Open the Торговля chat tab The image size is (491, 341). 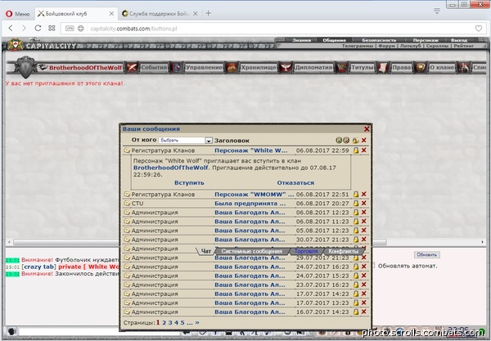pos(306,251)
